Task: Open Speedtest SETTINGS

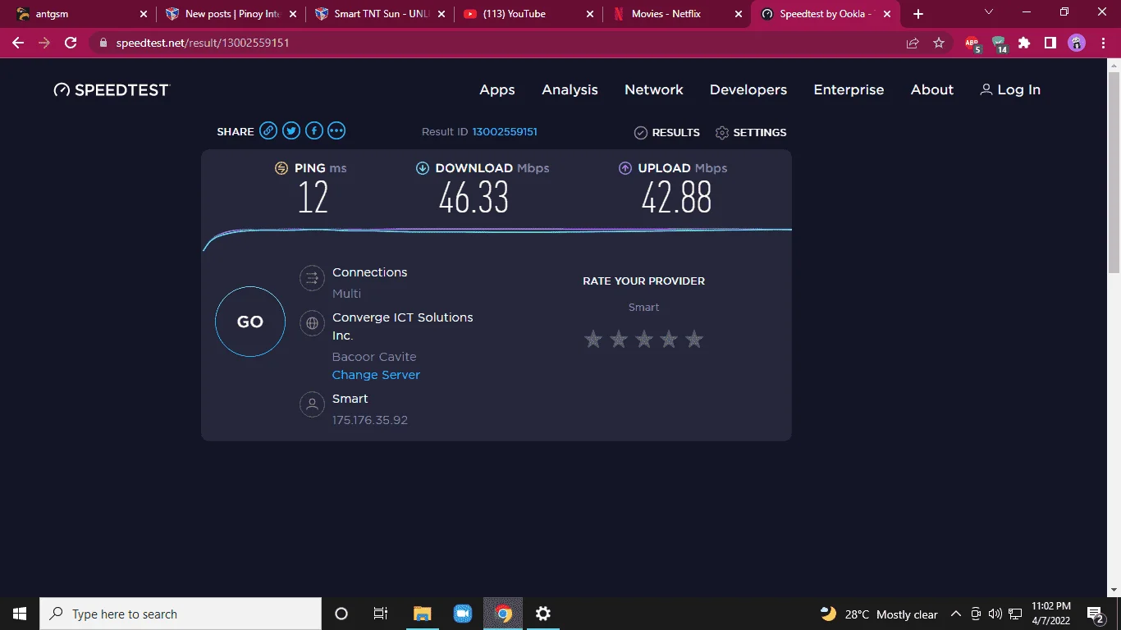Action: pos(751,132)
